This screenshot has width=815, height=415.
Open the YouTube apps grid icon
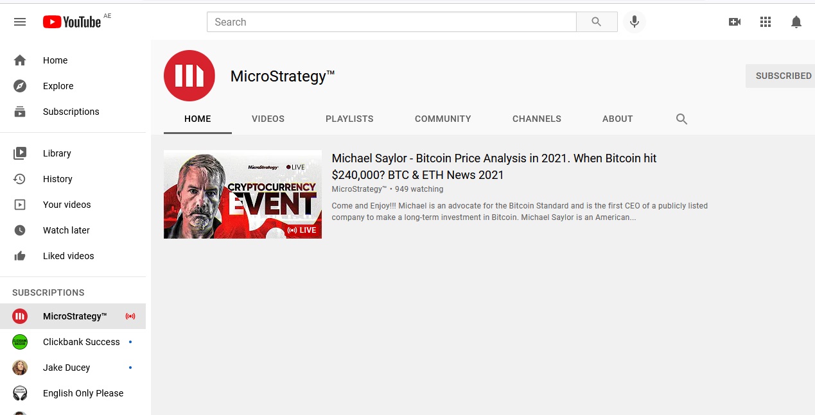[x=765, y=21]
